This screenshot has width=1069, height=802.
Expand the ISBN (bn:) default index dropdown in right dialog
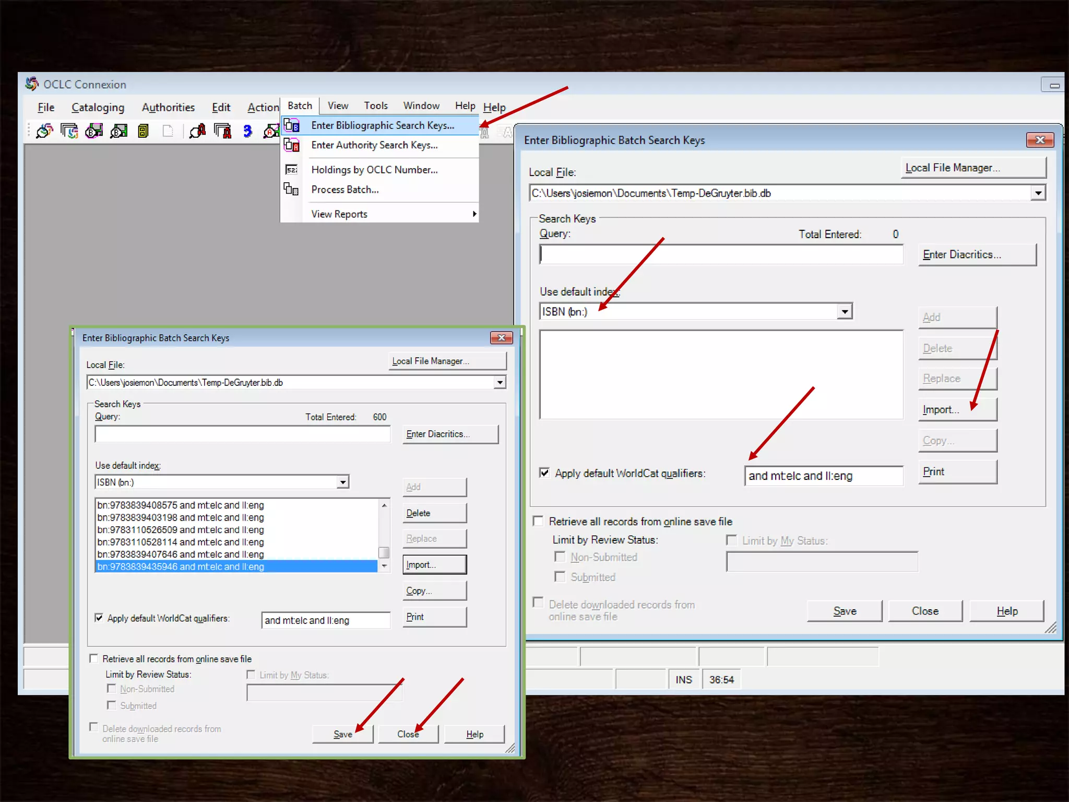pyautogui.click(x=845, y=312)
